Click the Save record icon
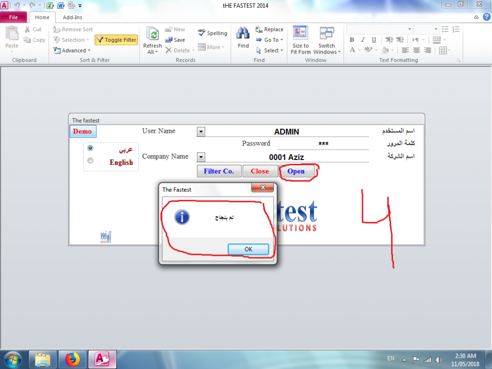This screenshot has width=492, height=369. (168, 40)
